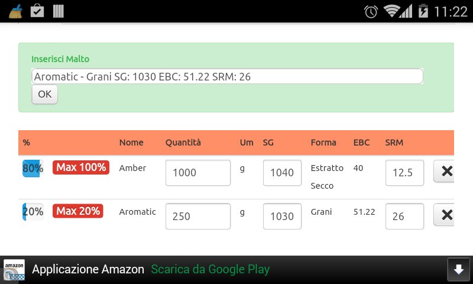473x284 pixels.
Task: Follow the Scarica da Google Play link
Action: (x=210, y=269)
